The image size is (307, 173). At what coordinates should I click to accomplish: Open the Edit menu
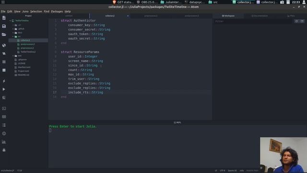[10, 12]
